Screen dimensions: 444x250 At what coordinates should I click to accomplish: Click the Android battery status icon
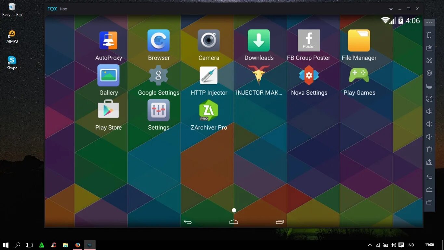[400, 21]
